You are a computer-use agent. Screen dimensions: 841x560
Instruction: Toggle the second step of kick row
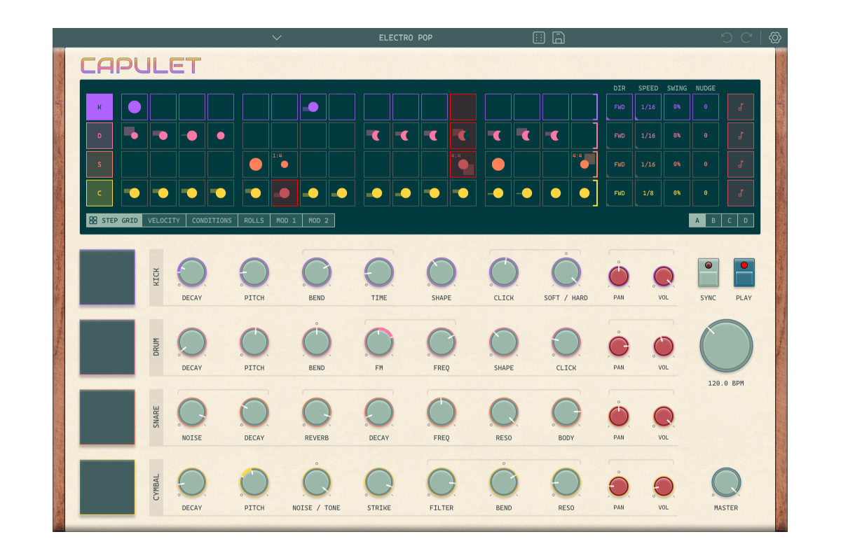point(163,107)
